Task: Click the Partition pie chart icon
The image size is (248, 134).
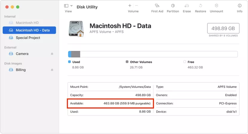Action: click(173, 6)
